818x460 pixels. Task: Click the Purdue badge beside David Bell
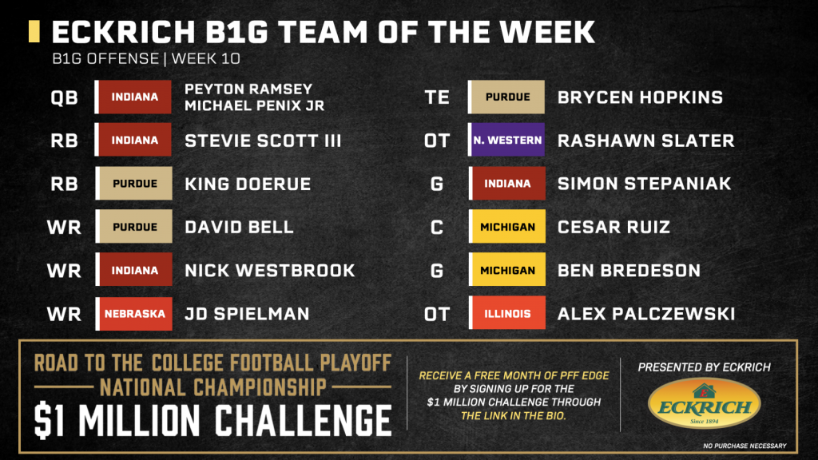tap(133, 226)
